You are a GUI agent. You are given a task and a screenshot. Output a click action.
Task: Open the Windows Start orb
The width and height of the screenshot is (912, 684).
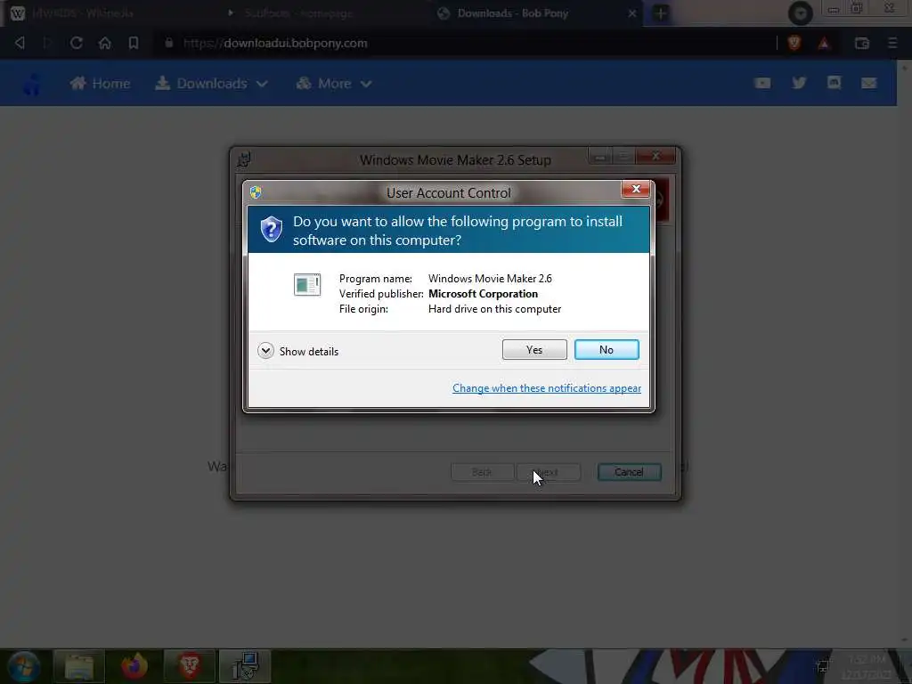point(24,666)
